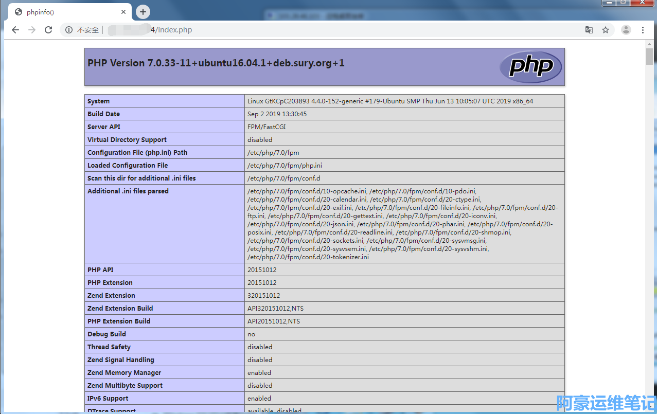Reload the phpinfo page
Screen dimensions: 657x414
coord(48,30)
